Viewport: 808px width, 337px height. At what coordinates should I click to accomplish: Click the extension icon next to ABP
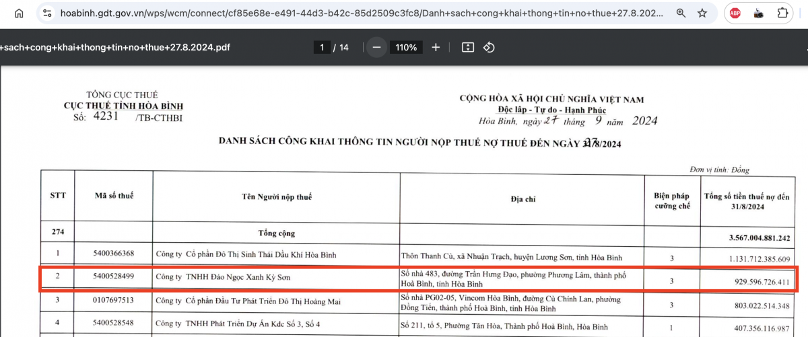coord(759,13)
